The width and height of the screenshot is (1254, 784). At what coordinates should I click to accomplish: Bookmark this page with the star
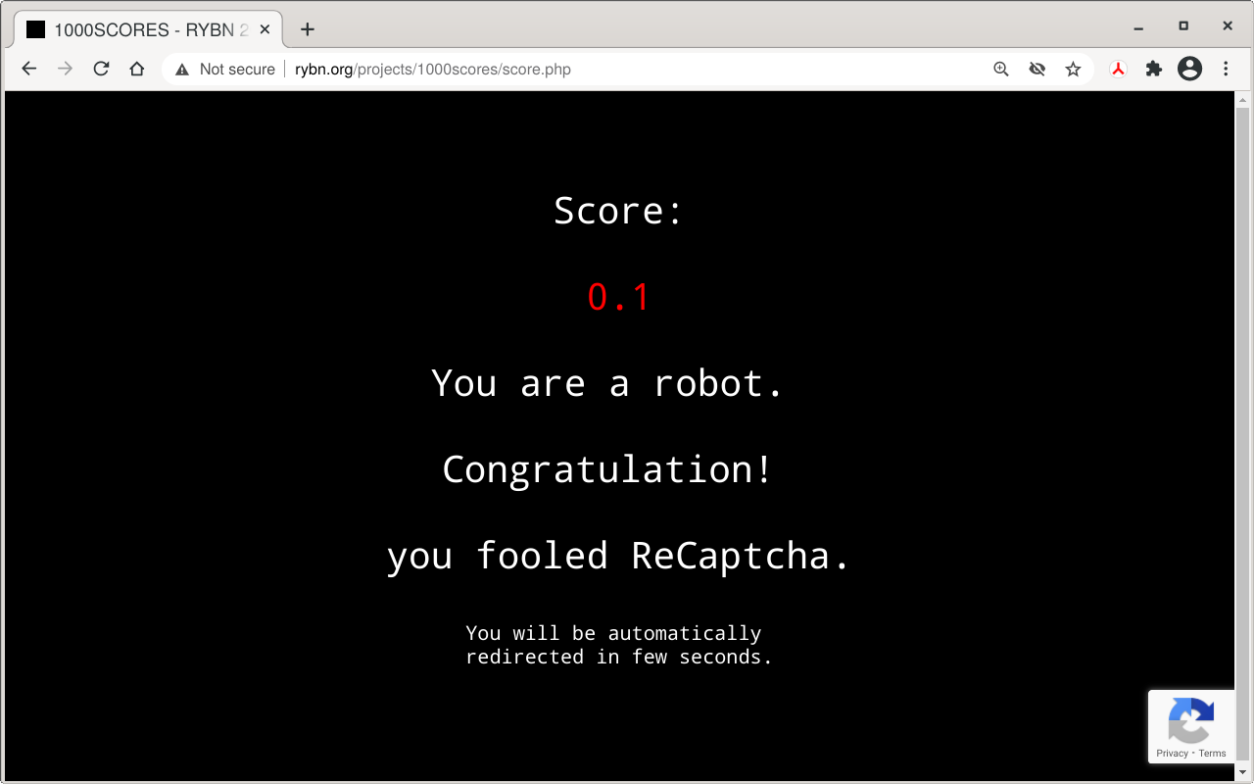coord(1073,69)
